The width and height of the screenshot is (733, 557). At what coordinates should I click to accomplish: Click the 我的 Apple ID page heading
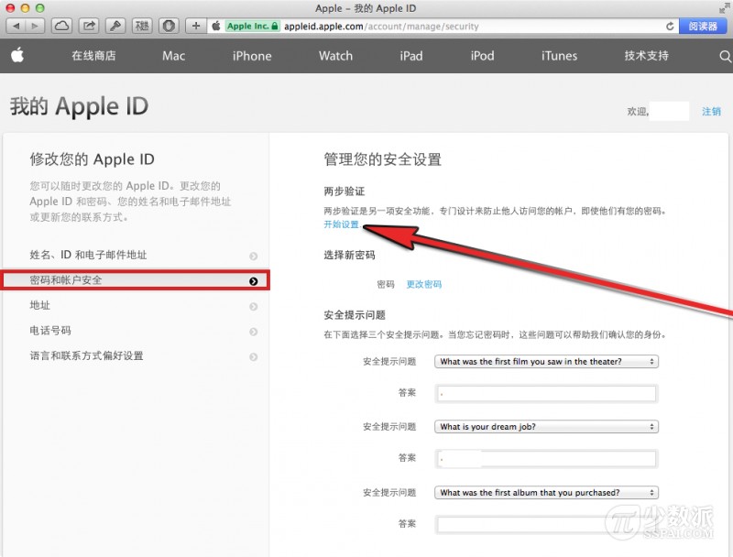79,106
